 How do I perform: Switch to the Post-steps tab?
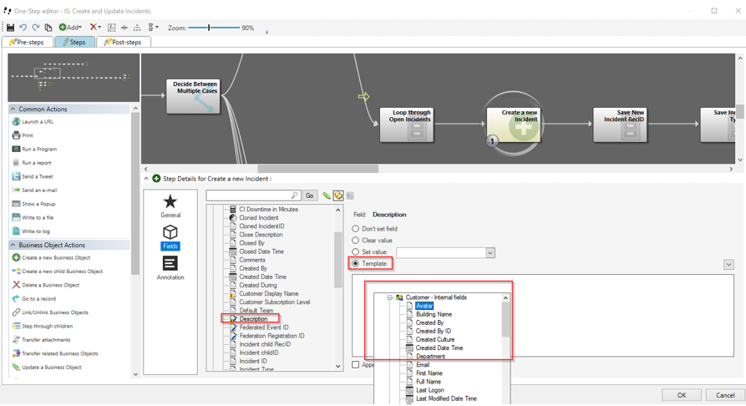(123, 42)
